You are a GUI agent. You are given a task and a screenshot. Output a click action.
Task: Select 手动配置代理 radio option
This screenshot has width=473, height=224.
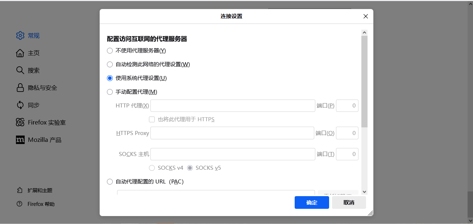[110, 92]
